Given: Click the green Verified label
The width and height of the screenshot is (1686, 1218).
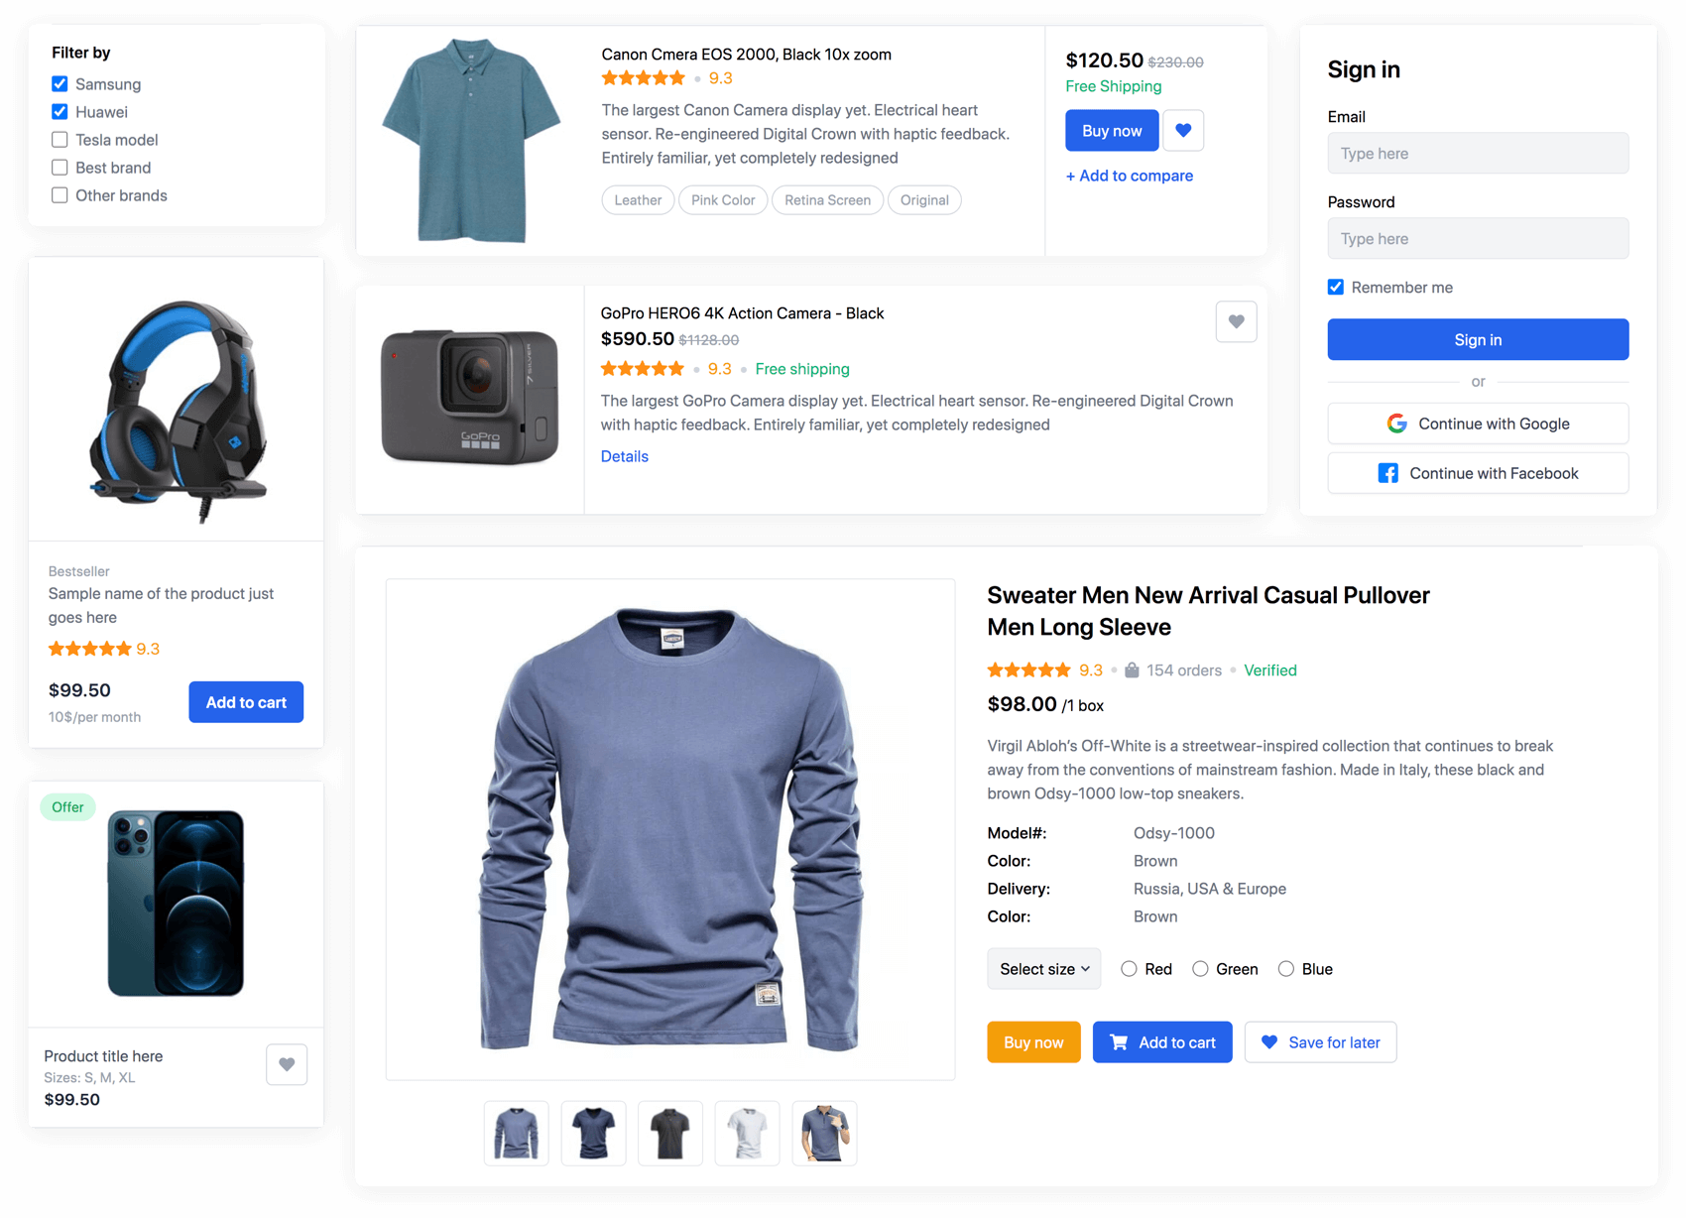Looking at the screenshot, I should coord(1270,670).
